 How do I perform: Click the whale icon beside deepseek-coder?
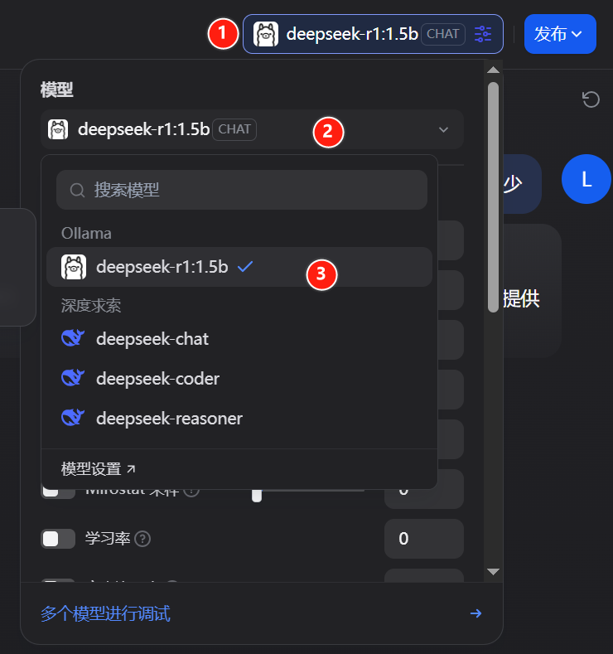[x=73, y=378]
